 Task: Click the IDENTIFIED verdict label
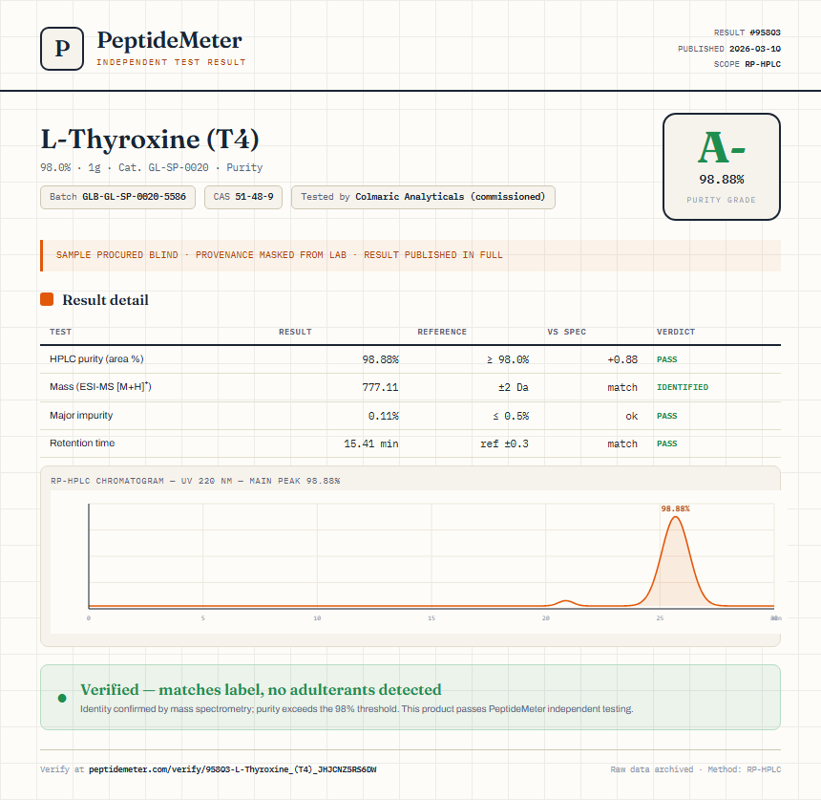(683, 387)
